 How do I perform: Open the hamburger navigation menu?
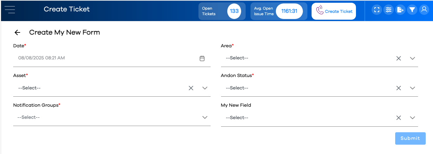click(x=10, y=10)
